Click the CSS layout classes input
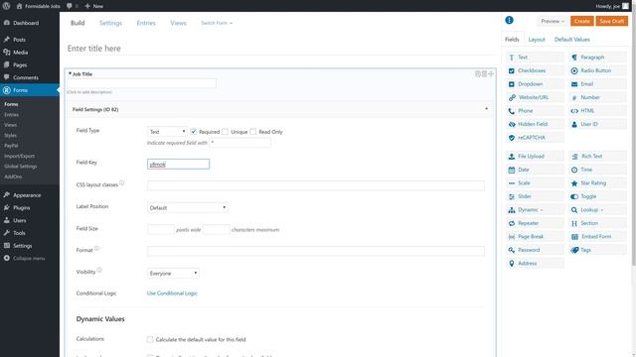Image resolution: width=636 pixels, height=357 pixels. (x=316, y=185)
